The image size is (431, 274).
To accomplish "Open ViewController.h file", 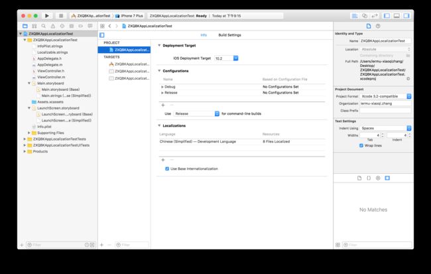I will [x=50, y=71].
